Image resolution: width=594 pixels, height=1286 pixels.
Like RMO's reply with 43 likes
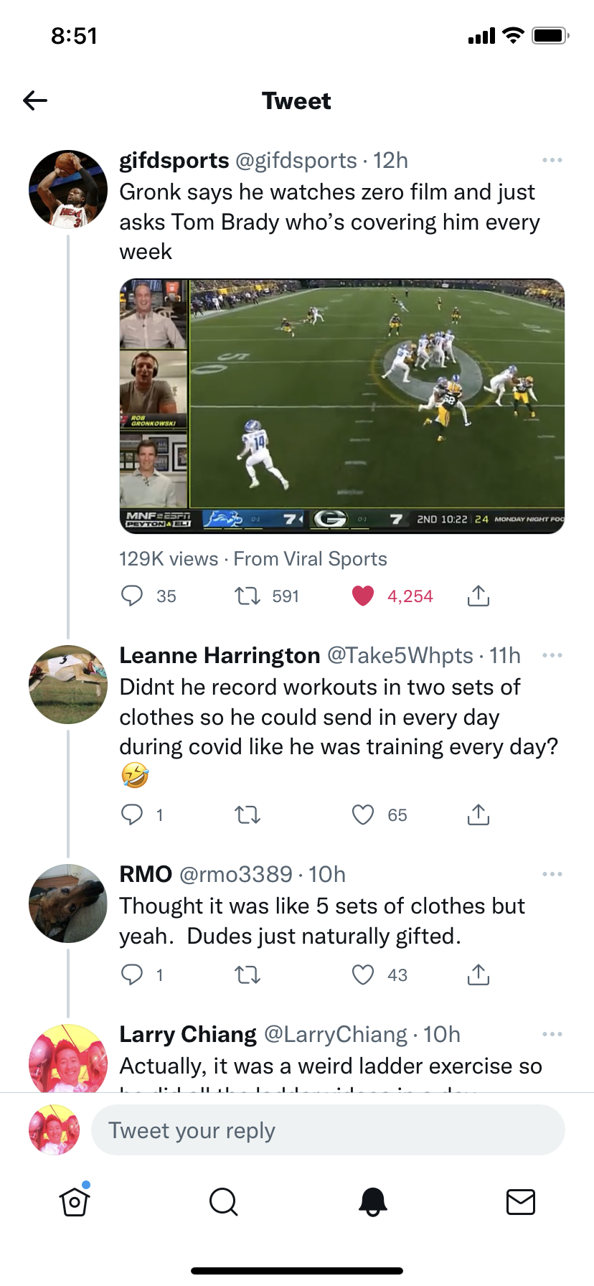(363, 975)
